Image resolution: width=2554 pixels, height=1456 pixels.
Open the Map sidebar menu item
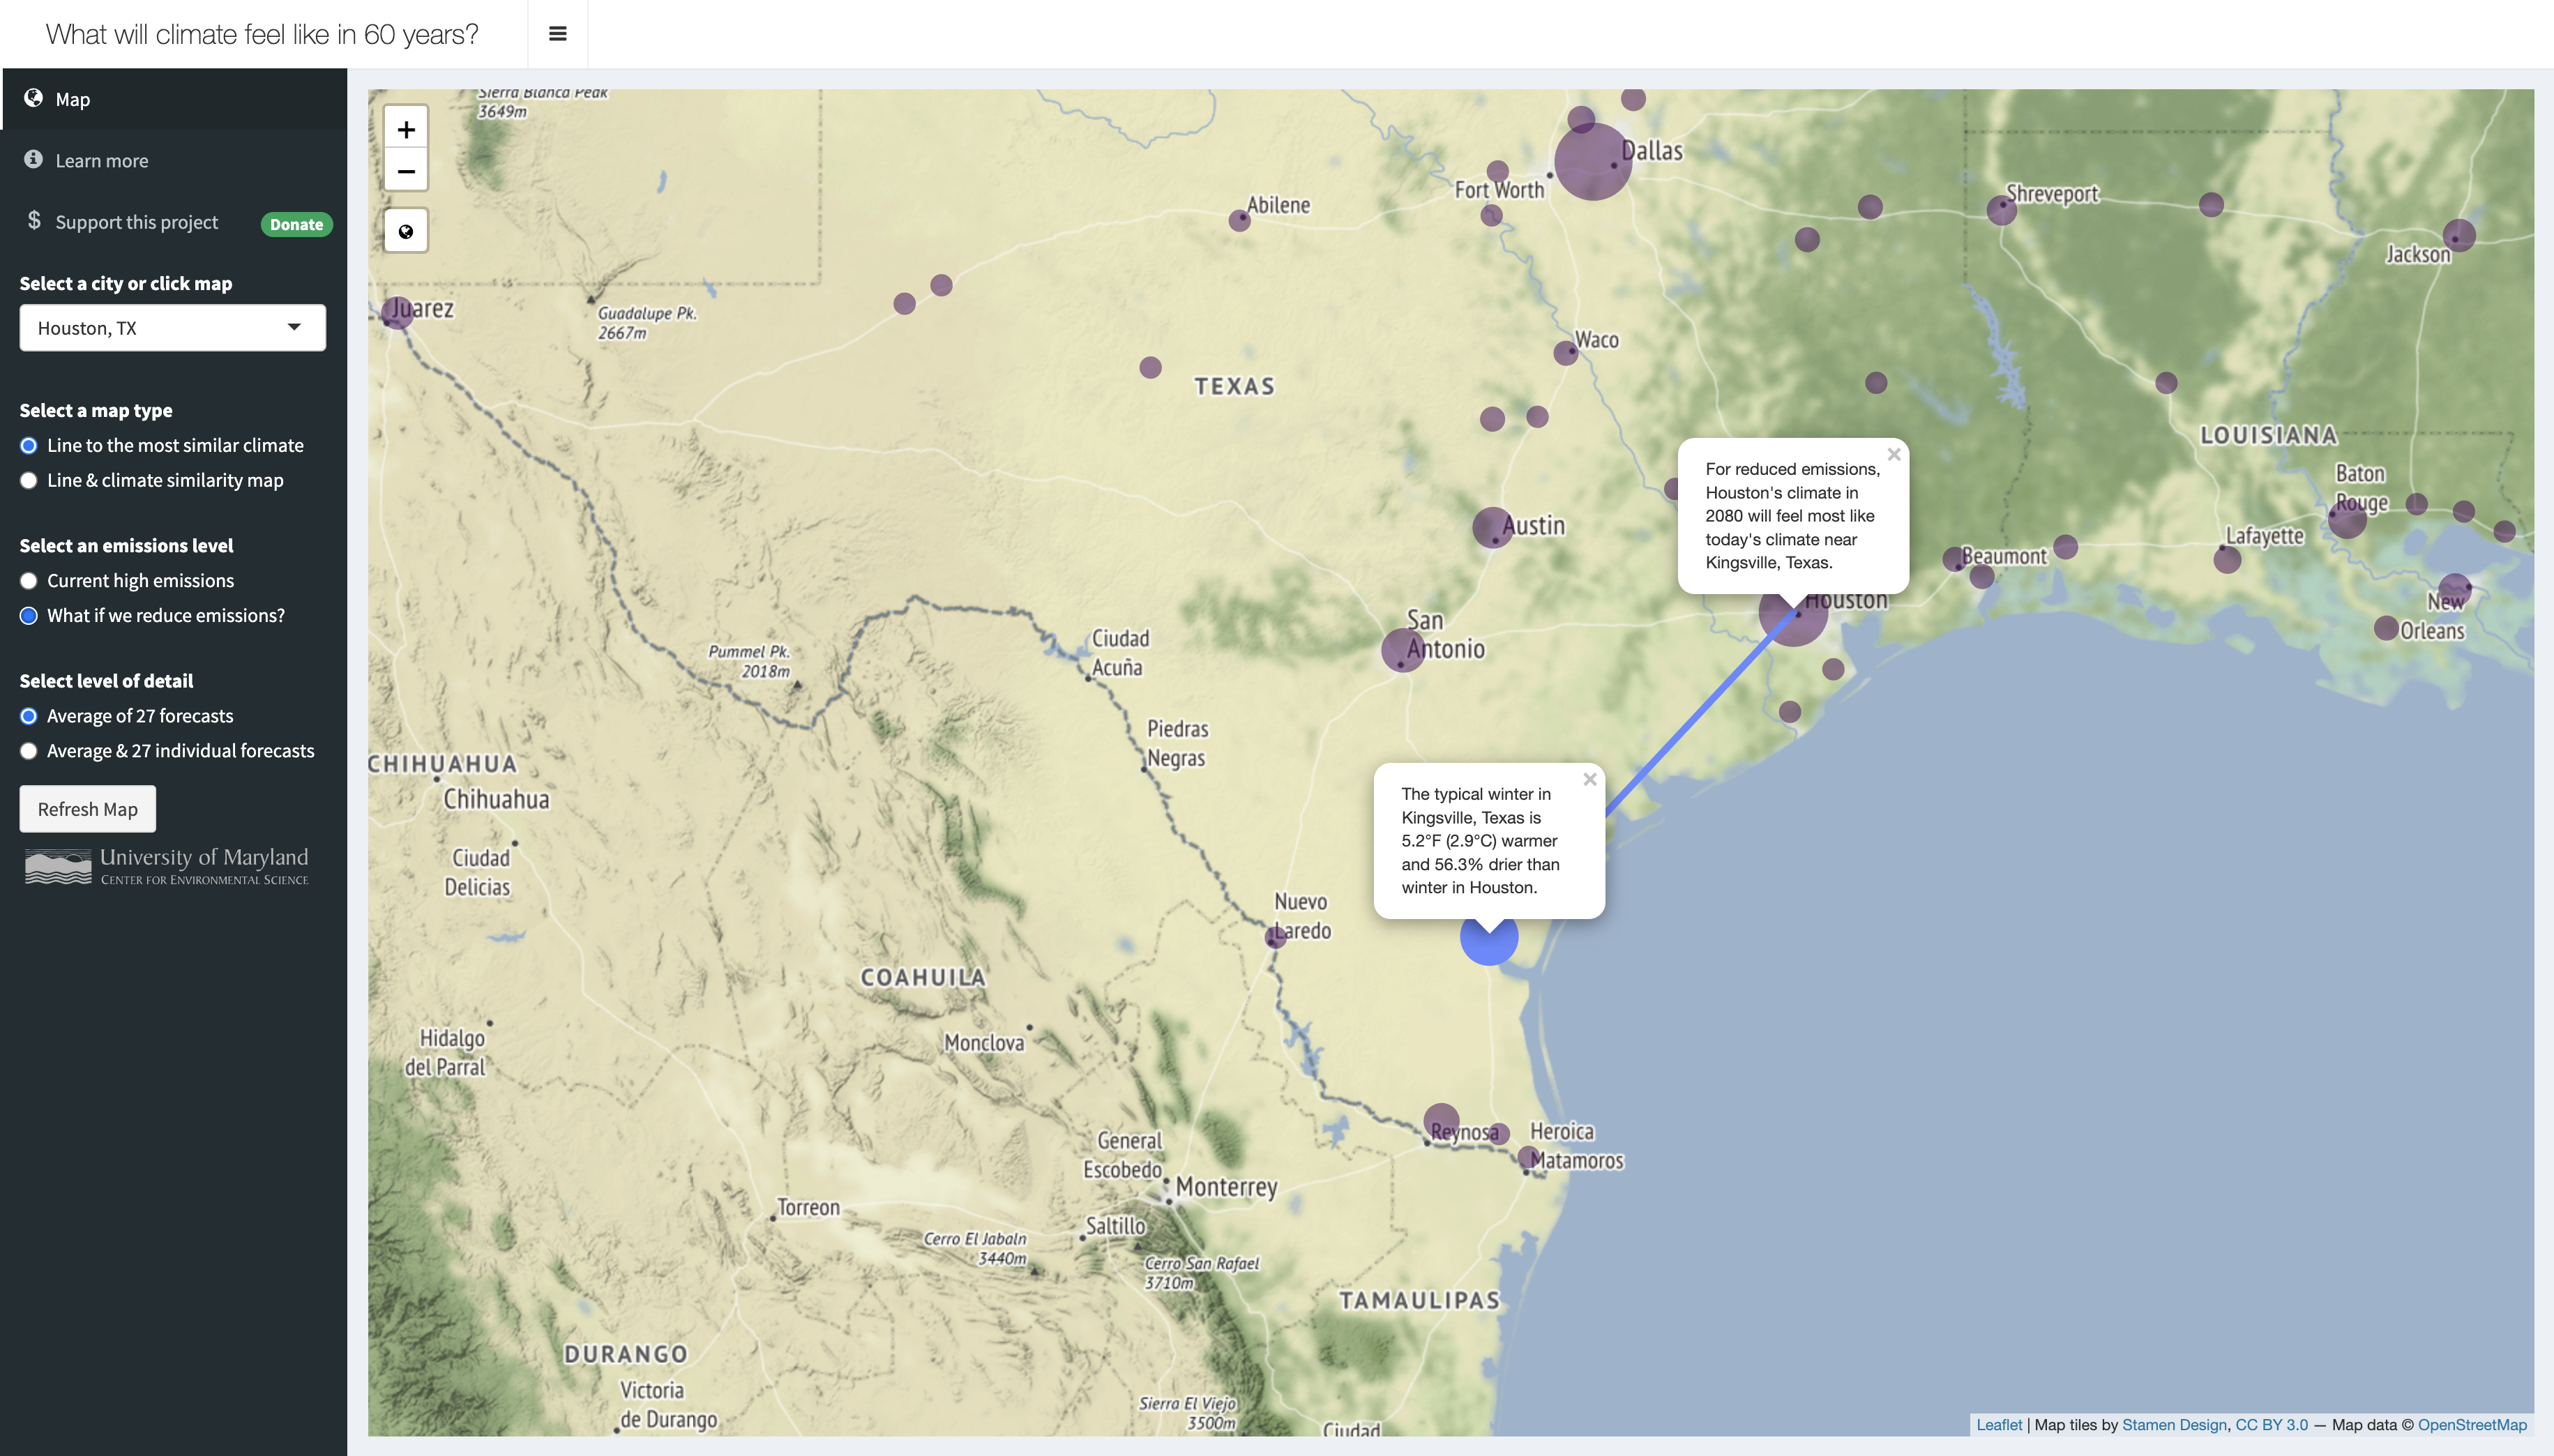pos(73,99)
